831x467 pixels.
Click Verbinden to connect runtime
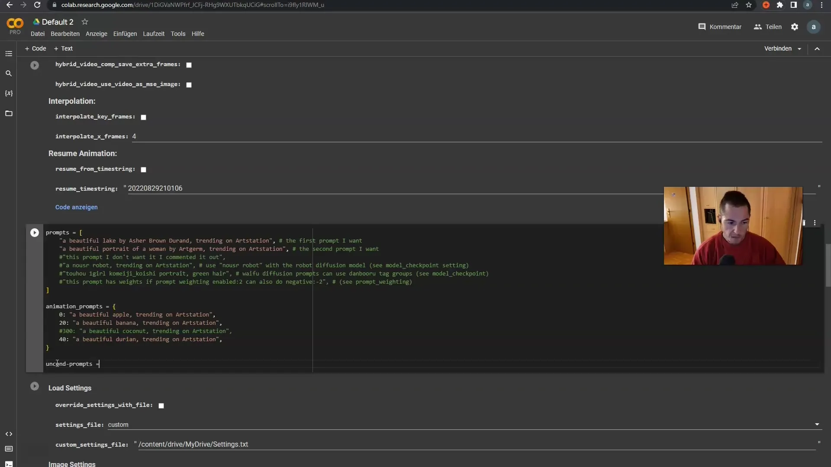[778, 48]
